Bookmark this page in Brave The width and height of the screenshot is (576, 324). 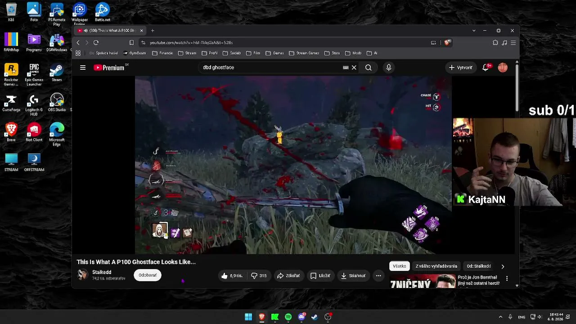131,42
